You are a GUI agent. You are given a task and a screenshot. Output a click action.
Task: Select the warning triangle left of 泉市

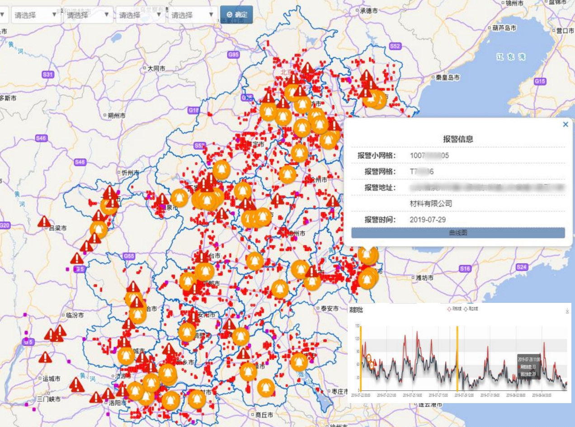click(162, 199)
